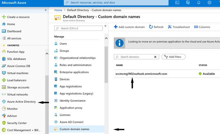220x134 pixels.
Task: Focus the Search resources, services, and docs bar
Action: (x=116, y=3)
